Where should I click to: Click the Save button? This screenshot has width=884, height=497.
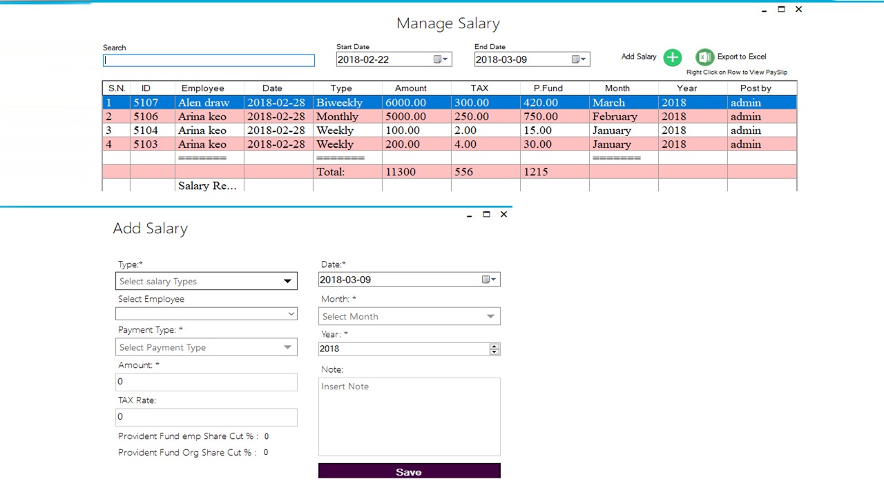pyautogui.click(x=409, y=471)
